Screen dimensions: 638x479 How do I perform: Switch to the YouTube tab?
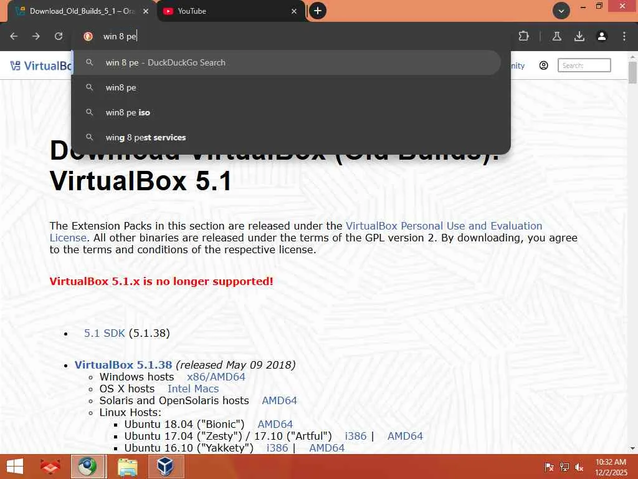point(230,11)
